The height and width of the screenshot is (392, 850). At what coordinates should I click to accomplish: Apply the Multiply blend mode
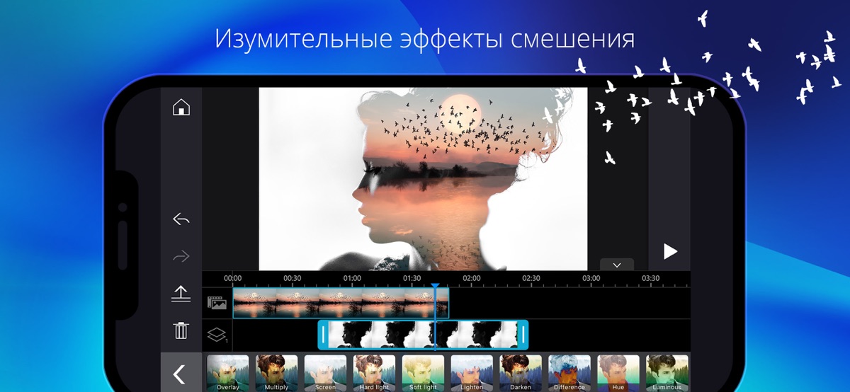pos(277,373)
